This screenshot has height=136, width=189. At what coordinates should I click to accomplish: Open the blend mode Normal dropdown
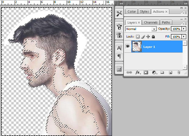[154, 29]
